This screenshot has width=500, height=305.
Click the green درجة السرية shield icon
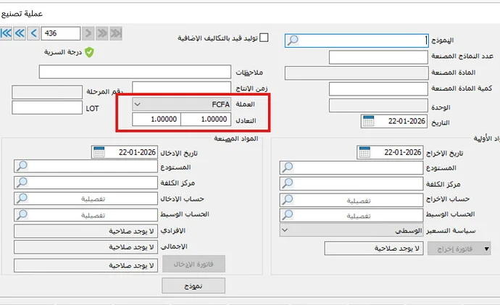click(89, 52)
